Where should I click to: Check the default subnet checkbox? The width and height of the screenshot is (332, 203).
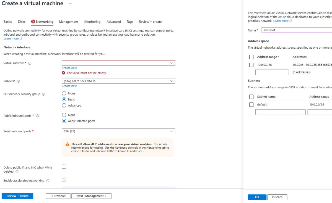point(251,105)
